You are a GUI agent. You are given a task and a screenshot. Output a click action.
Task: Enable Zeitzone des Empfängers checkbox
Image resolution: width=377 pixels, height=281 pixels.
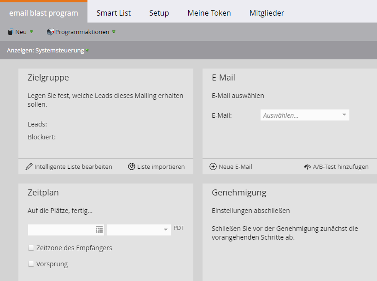coord(31,248)
